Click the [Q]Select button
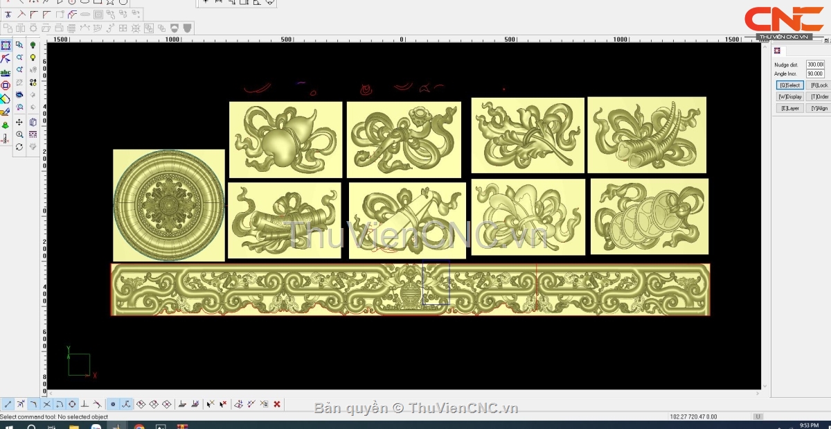This screenshot has width=831, height=429. [789, 85]
